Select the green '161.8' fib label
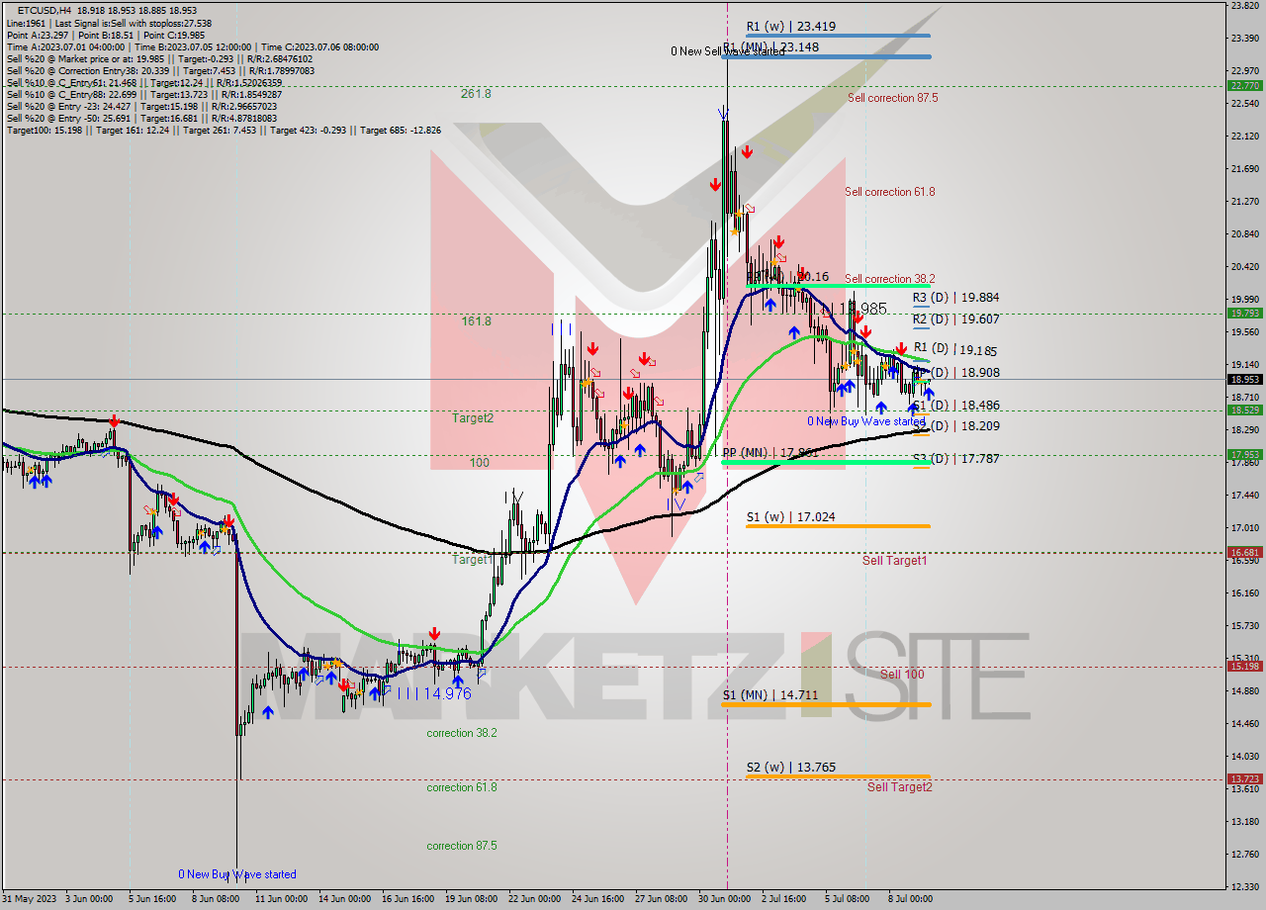Viewport: 1266px width, 910px height. (x=476, y=321)
